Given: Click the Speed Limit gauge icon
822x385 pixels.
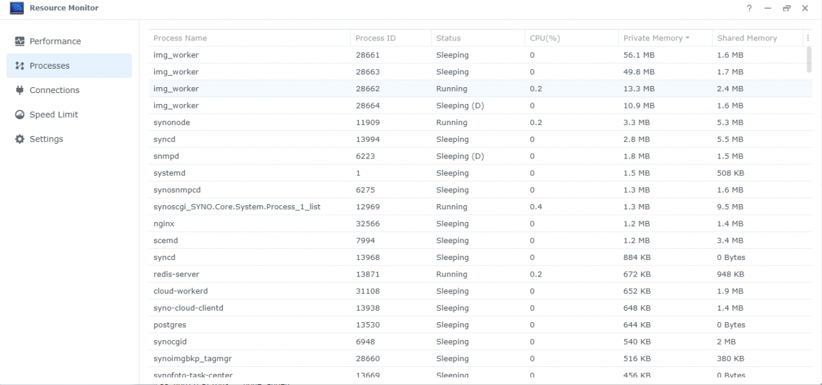Looking at the screenshot, I should [19, 114].
